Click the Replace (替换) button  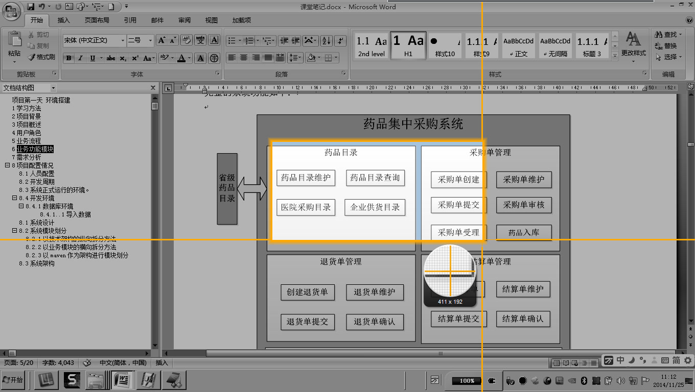click(x=666, y=46)
